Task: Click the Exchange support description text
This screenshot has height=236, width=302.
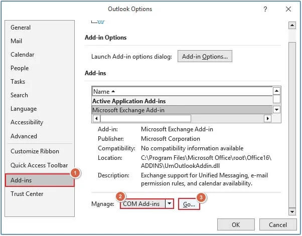Action: coord(204,179)
